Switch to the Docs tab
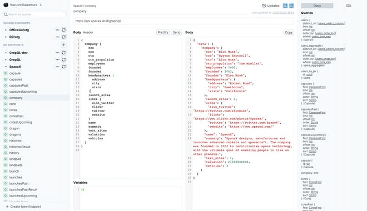 pyautogui.click(x=317, y=6)
